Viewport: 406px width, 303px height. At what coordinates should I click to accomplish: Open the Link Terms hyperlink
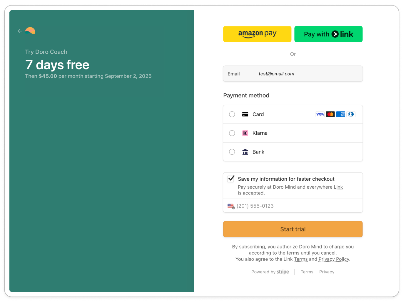301,259
